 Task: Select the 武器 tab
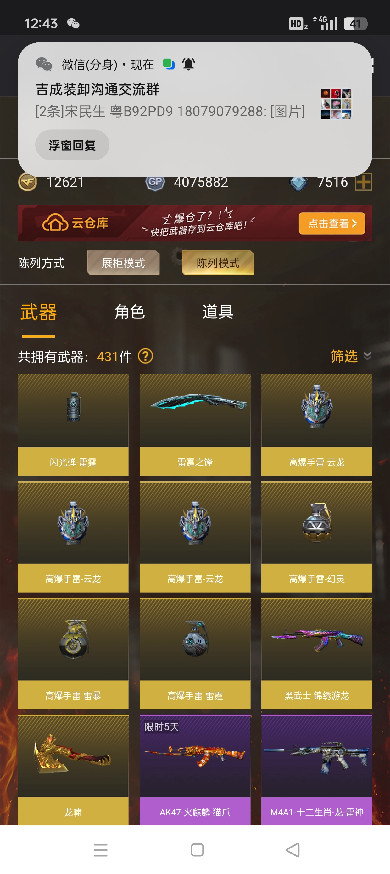(x=39, y=312)
